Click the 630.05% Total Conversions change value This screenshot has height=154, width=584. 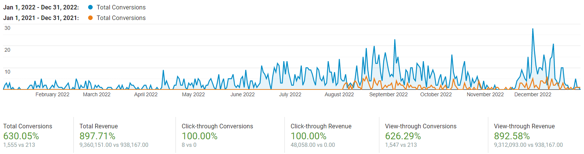(21, 136)
